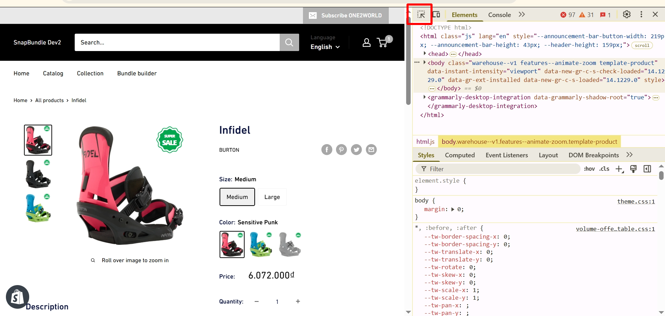
Task: Share product on Twitter
Action: coord(356,150)
